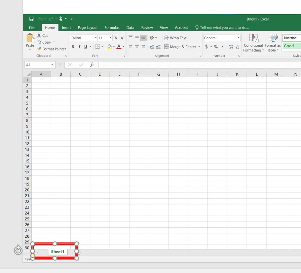The height and width of the screenshot is (273, 301).
Task: Select row 10 header
Action: [x=27, y=132]
